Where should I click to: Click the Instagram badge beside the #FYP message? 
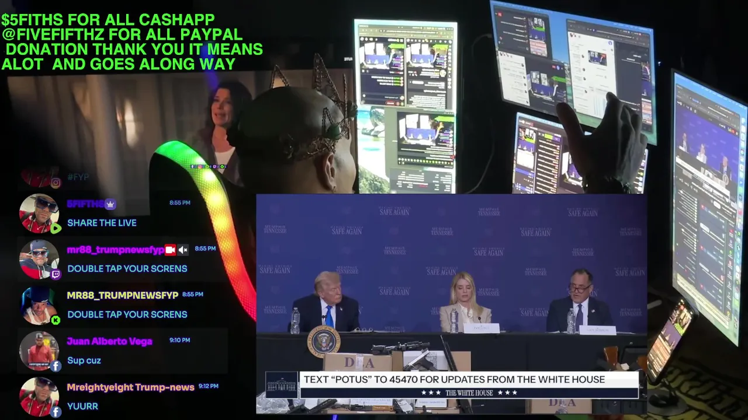point(56,183)
